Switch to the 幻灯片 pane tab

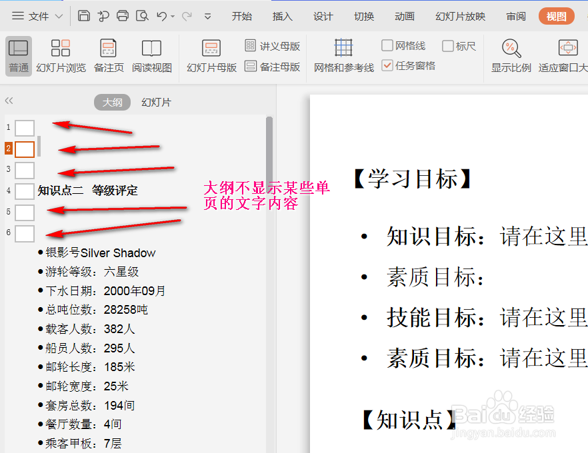coord(156,102)
